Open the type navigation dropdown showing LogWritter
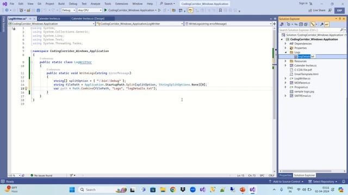Screen dimensions: 348x195 click(x=140, y=24)
